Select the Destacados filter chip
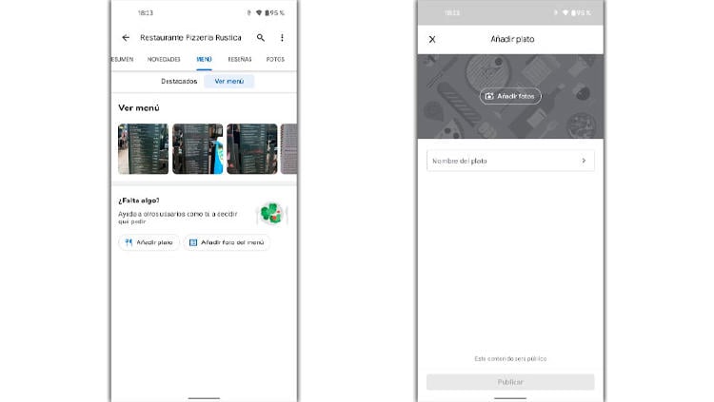Screen dimensions: 714x402 tap(179, 82)
